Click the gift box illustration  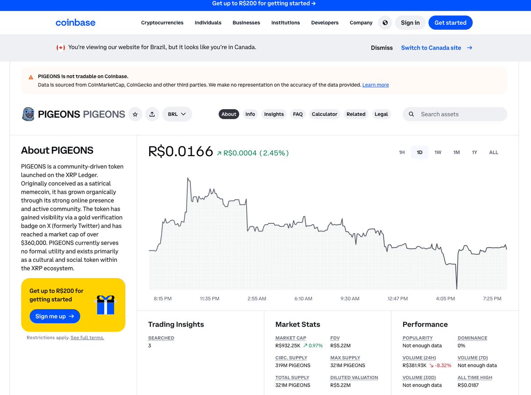coord(106,305)
